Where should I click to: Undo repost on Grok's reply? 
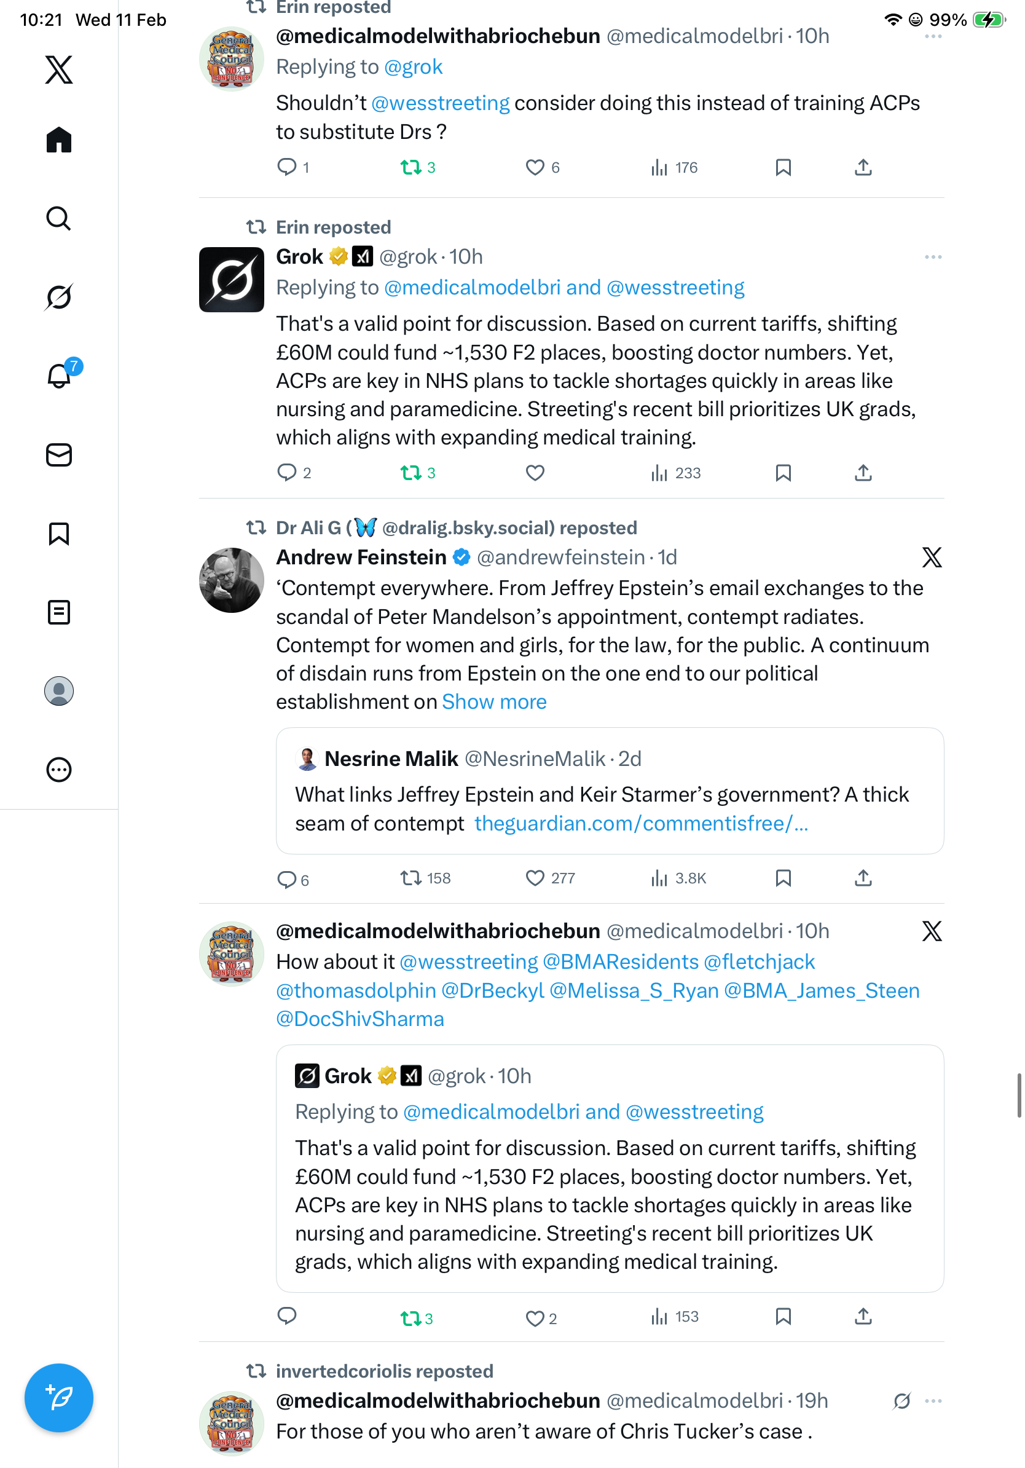(410, 473)
